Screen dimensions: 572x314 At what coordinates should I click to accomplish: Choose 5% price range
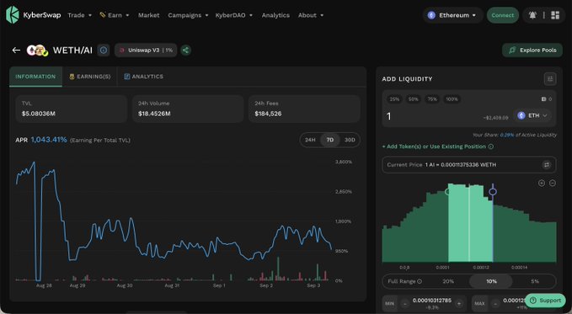(x=534, y=281)
